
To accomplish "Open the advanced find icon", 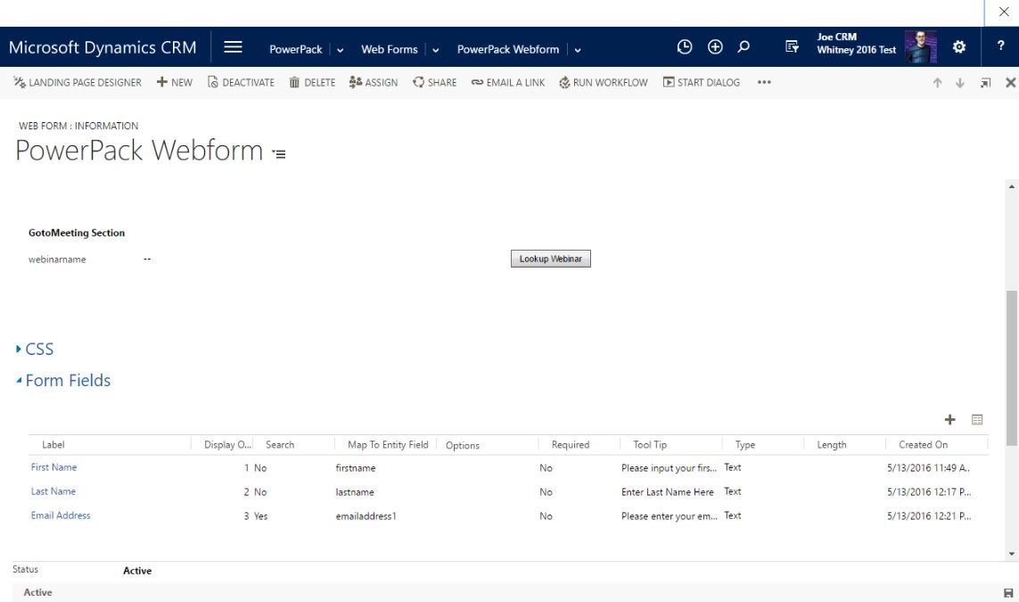I will click(x=791, y=49).
